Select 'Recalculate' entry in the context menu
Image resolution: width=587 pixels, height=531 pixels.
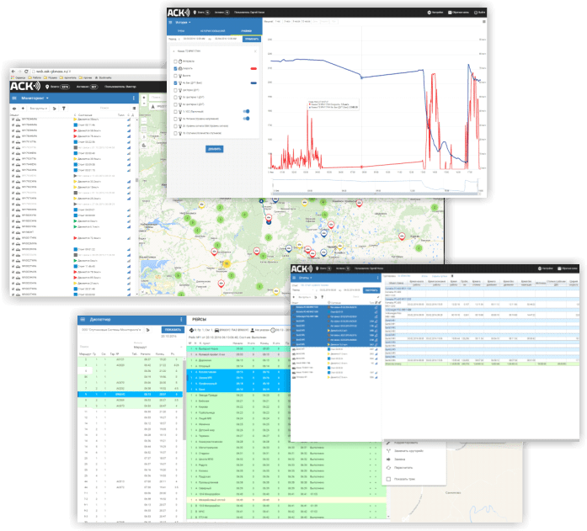pyautogui.click(x=403, y=468)
